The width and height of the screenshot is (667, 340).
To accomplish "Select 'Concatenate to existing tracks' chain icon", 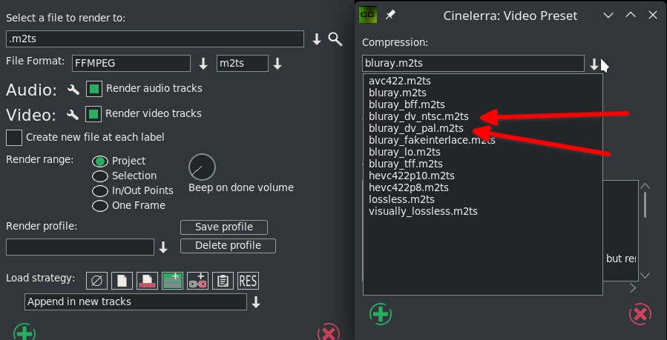I will pos(197,281).
